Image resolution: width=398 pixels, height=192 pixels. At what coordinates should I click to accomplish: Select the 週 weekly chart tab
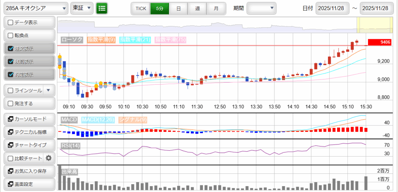(197, 8)
